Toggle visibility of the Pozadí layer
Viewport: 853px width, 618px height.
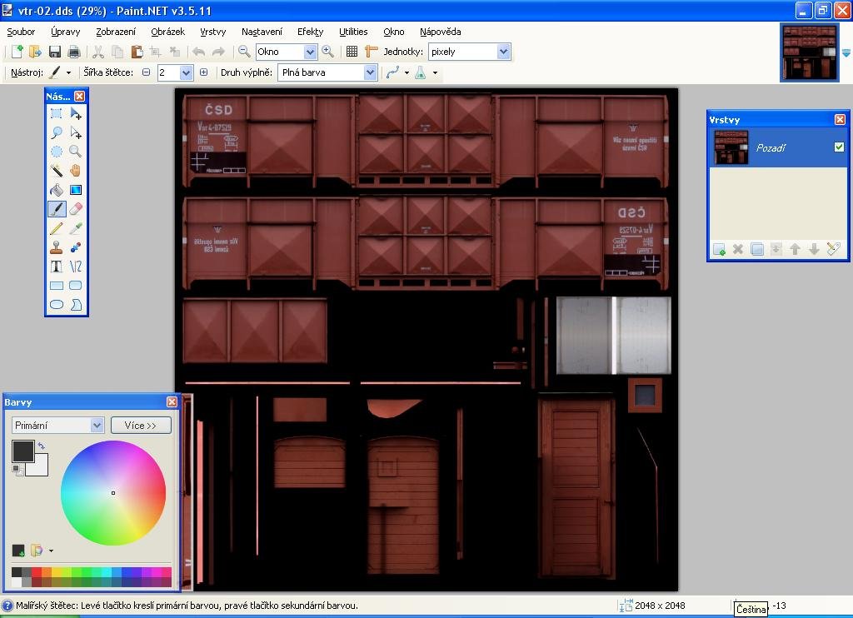[x=839, y=147]
